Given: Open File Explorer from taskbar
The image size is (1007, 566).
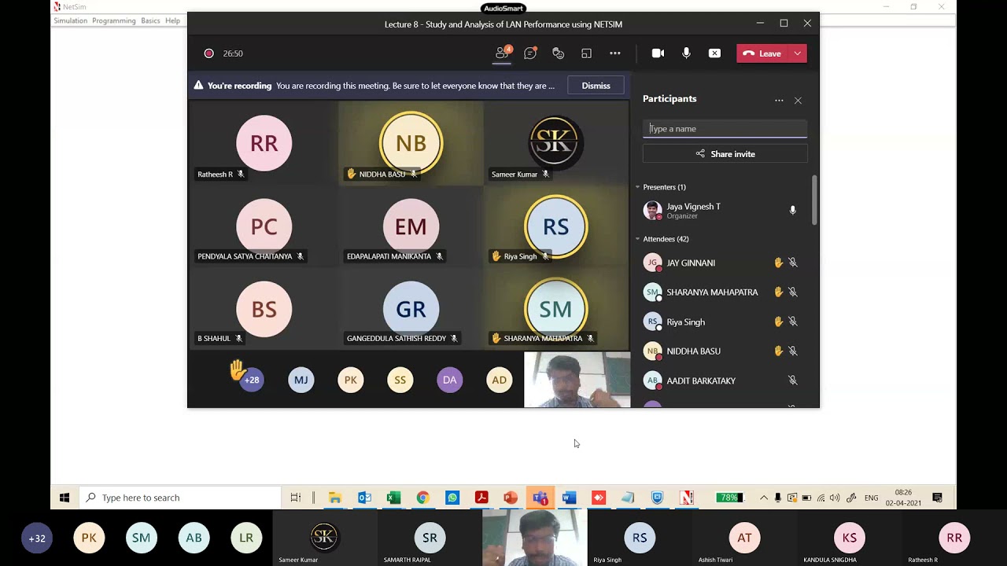Looking at the screenshot, I should 335,498.
